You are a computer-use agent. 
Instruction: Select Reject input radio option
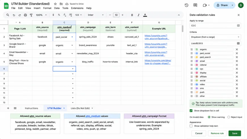point(229,117)
